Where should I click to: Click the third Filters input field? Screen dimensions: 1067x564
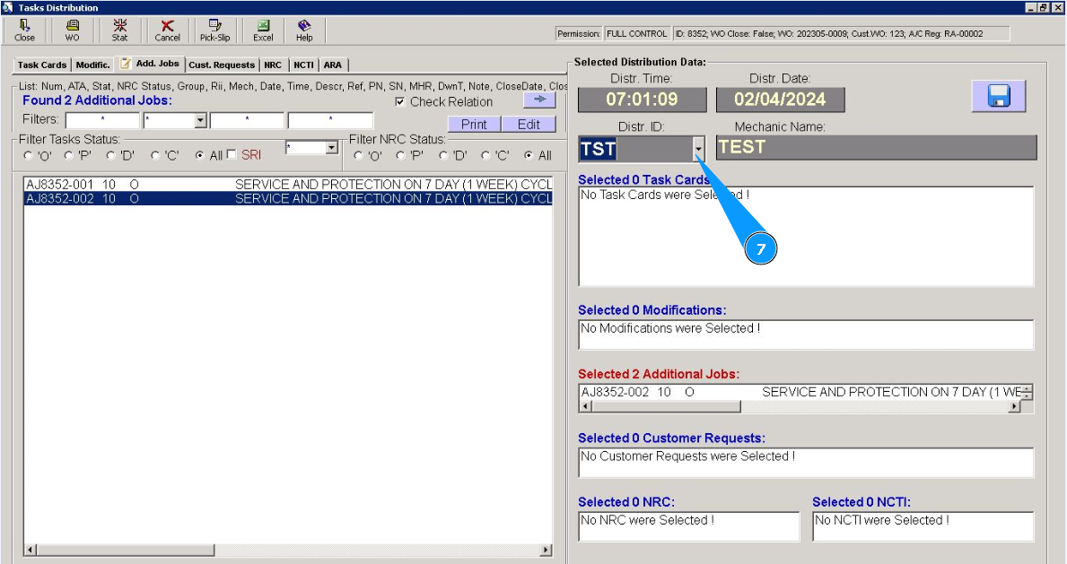247,121
